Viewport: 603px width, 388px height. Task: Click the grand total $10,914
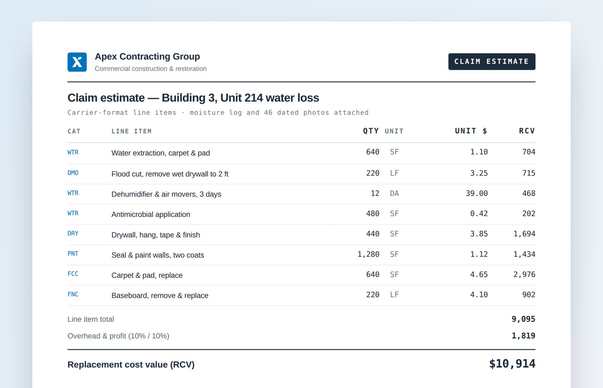point(512,363)
